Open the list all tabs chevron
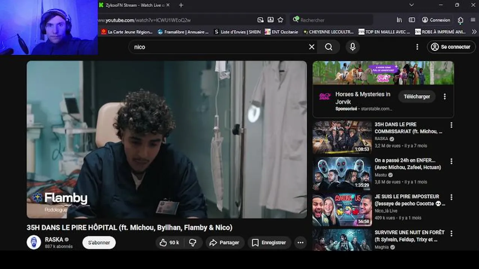 coord(411,5)
